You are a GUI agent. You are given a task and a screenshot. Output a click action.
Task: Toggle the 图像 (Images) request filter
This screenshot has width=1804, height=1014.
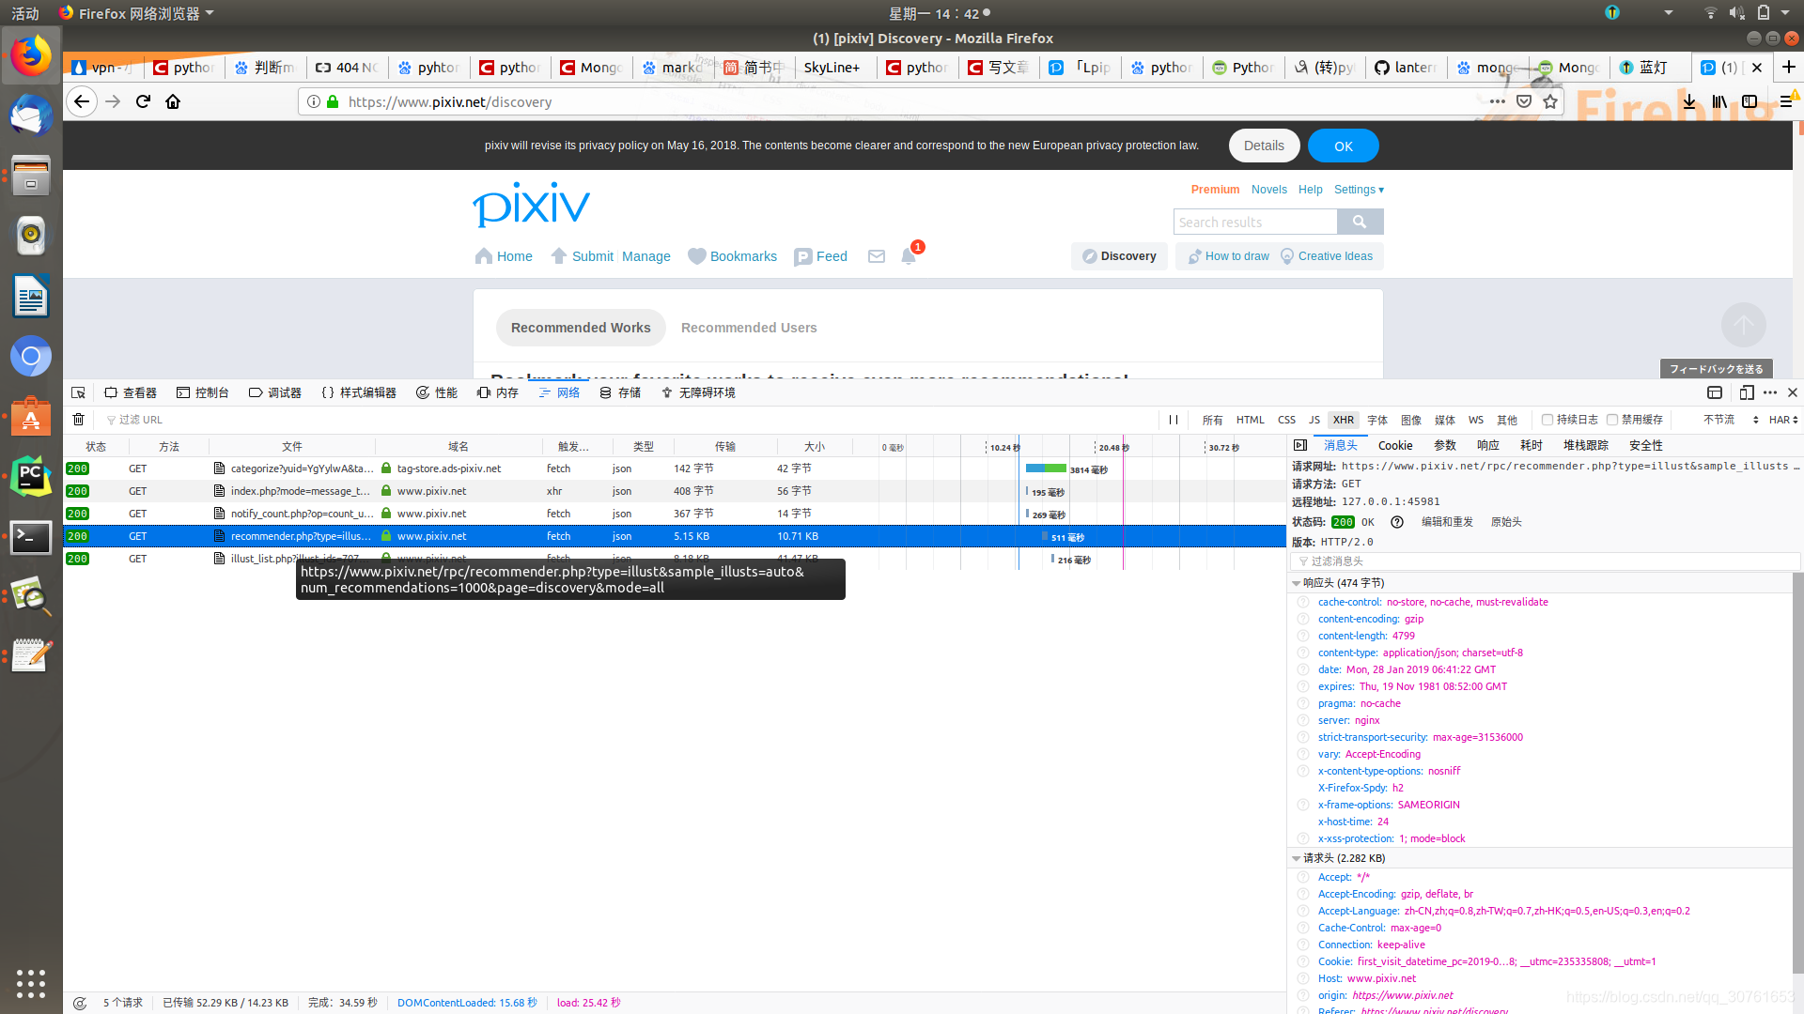(x=1411, y=420)
